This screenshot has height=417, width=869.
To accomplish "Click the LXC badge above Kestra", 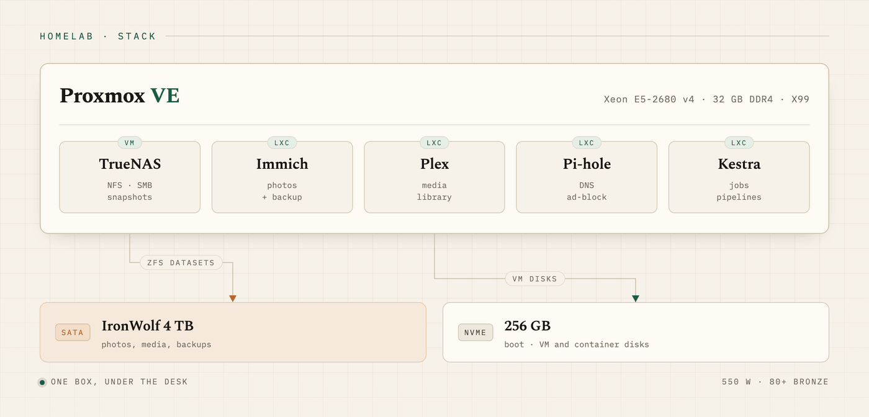I will 739,143.
